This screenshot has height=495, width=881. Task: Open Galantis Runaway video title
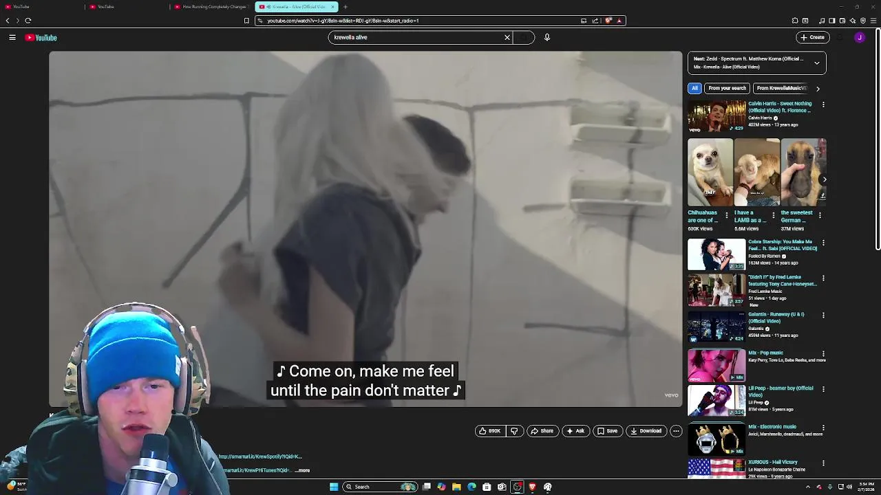[776, 318]
